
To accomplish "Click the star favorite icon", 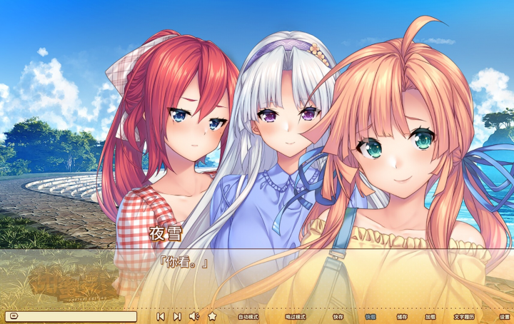I will click(212, 316).
